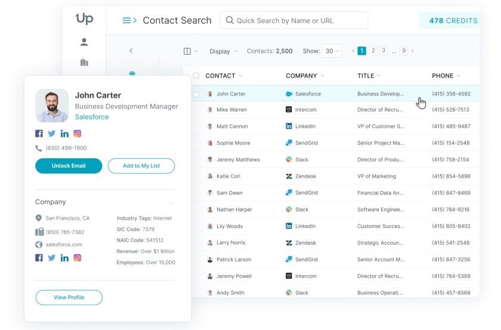Click John Carter's profile photo
Screen dimensions: 501x330
point(52,106)
